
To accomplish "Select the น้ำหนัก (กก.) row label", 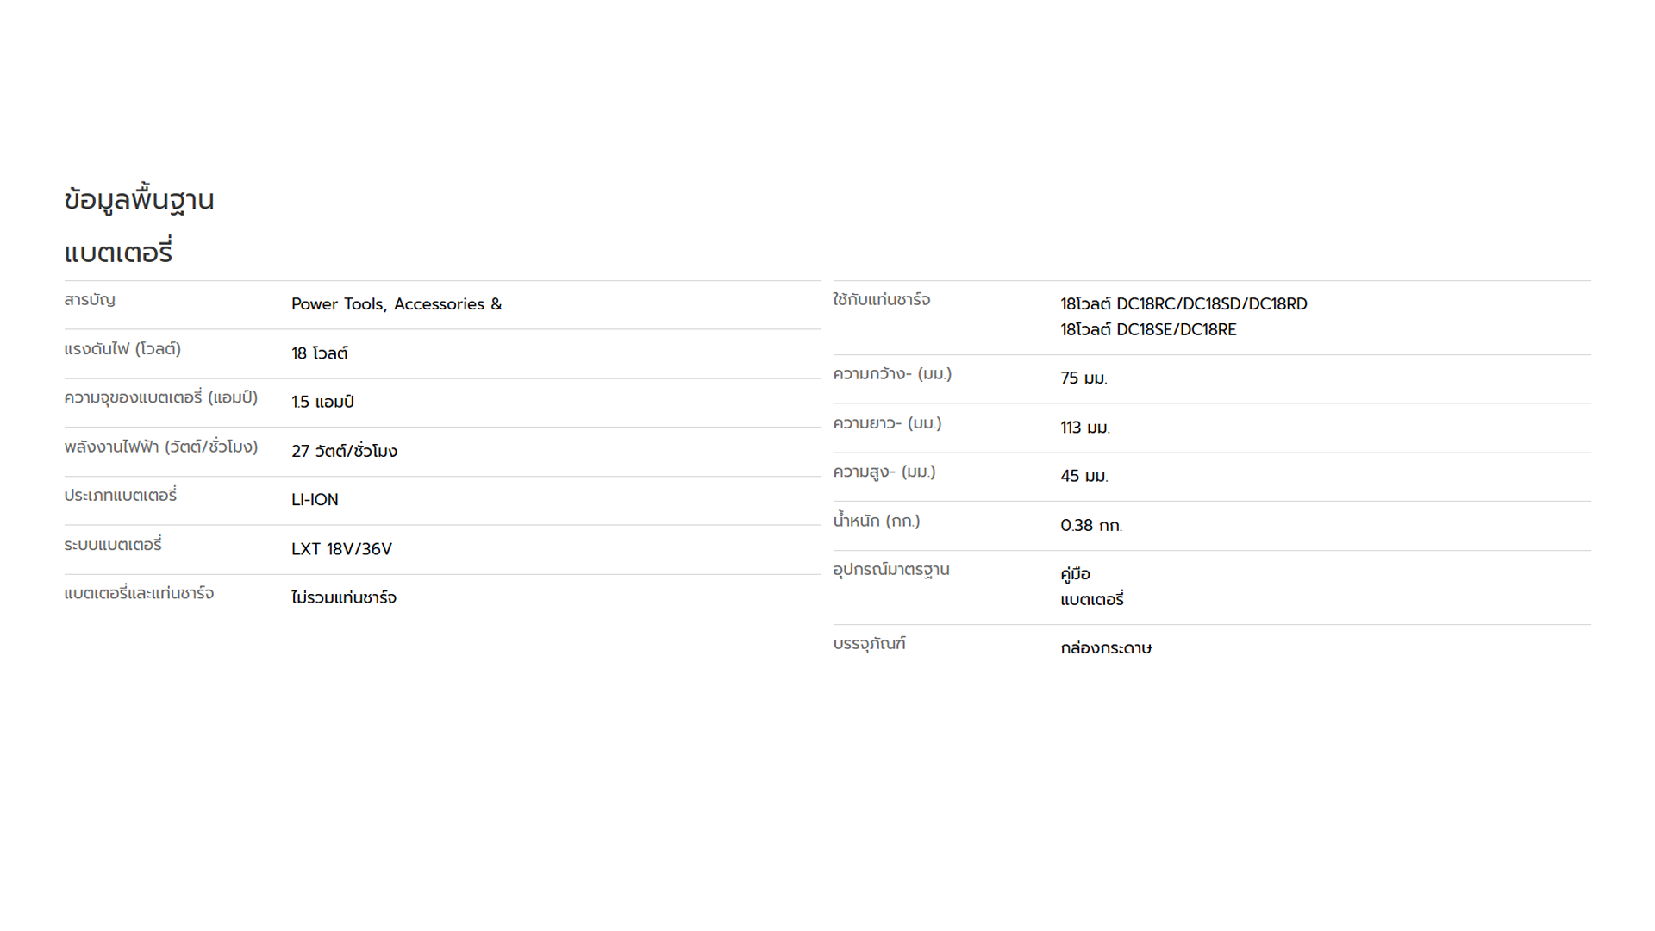I will pos(876,521).
